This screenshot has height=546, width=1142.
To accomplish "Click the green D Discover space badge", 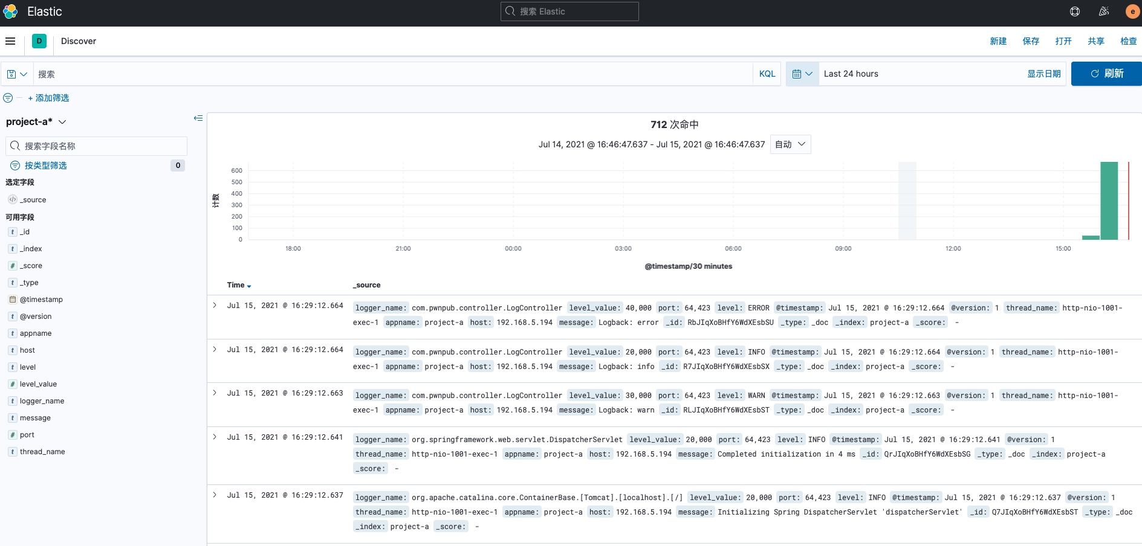I will point(39,41).
